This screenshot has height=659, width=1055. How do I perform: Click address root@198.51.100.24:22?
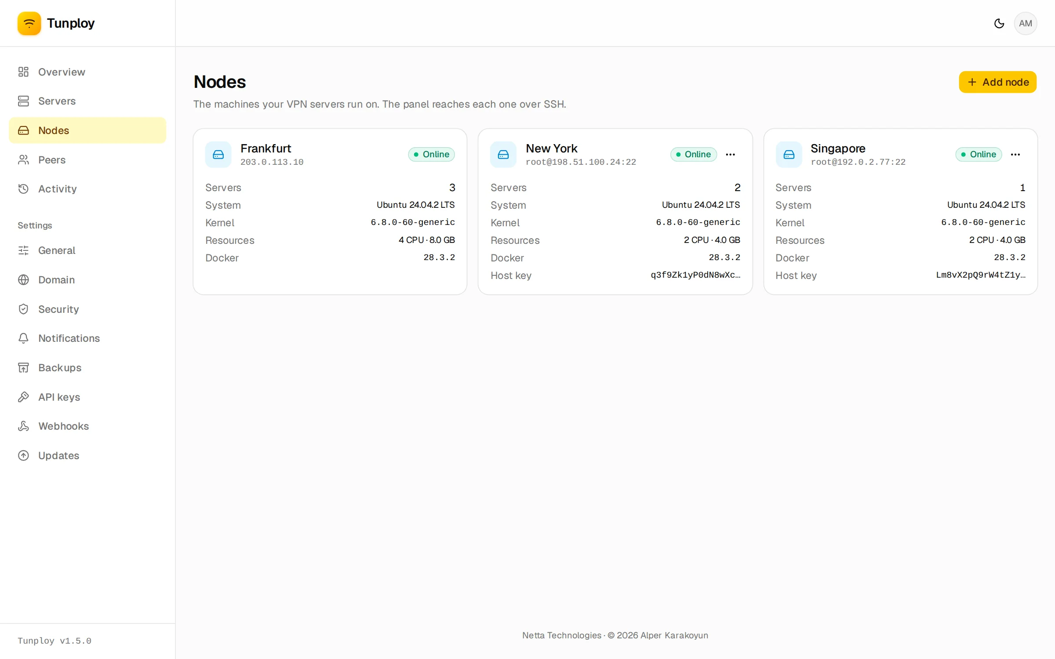pos(581,162)
